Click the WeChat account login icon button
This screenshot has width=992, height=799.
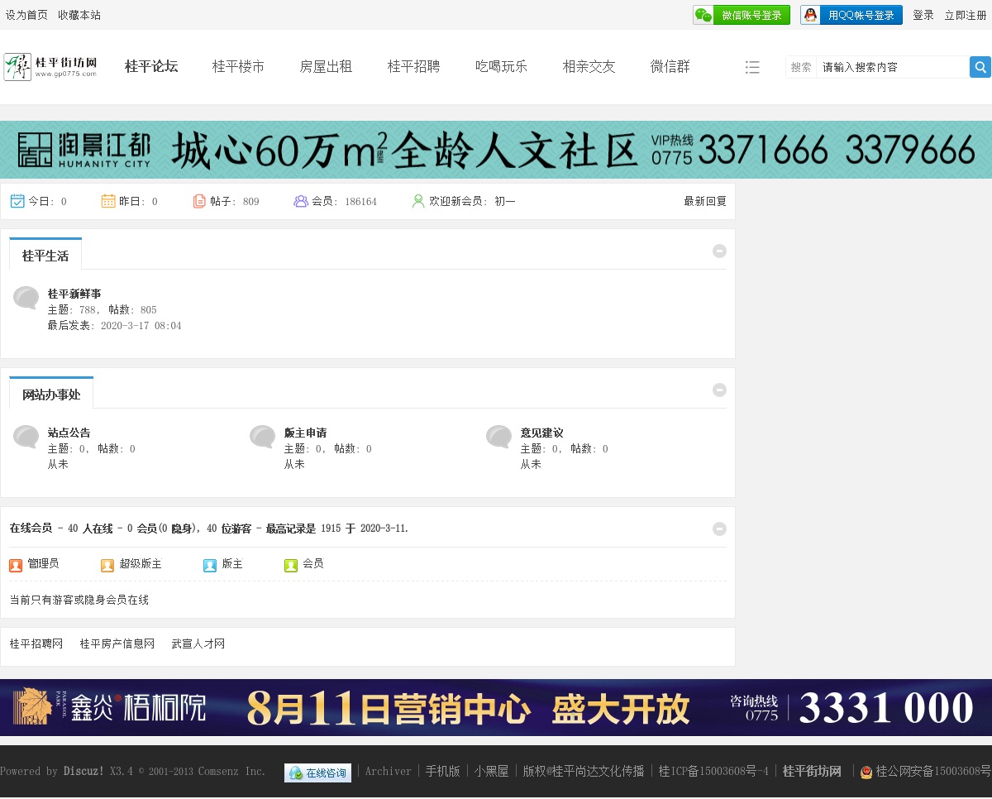pyautogui.click(x=703, y=15)
